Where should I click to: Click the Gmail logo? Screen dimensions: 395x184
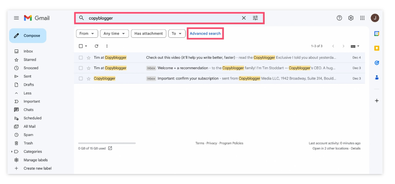(37, 18)
